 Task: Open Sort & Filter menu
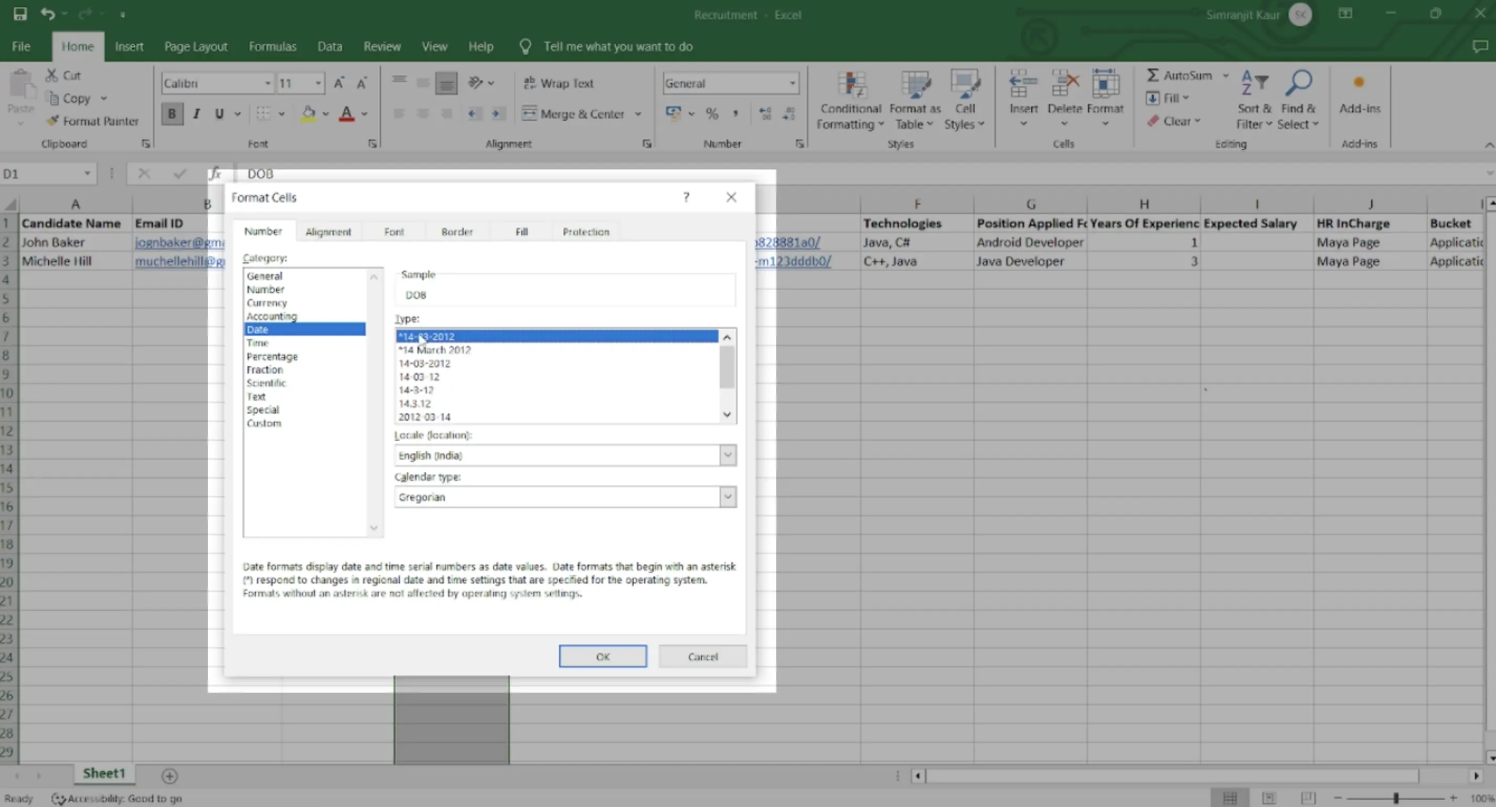coord(1254,101)
